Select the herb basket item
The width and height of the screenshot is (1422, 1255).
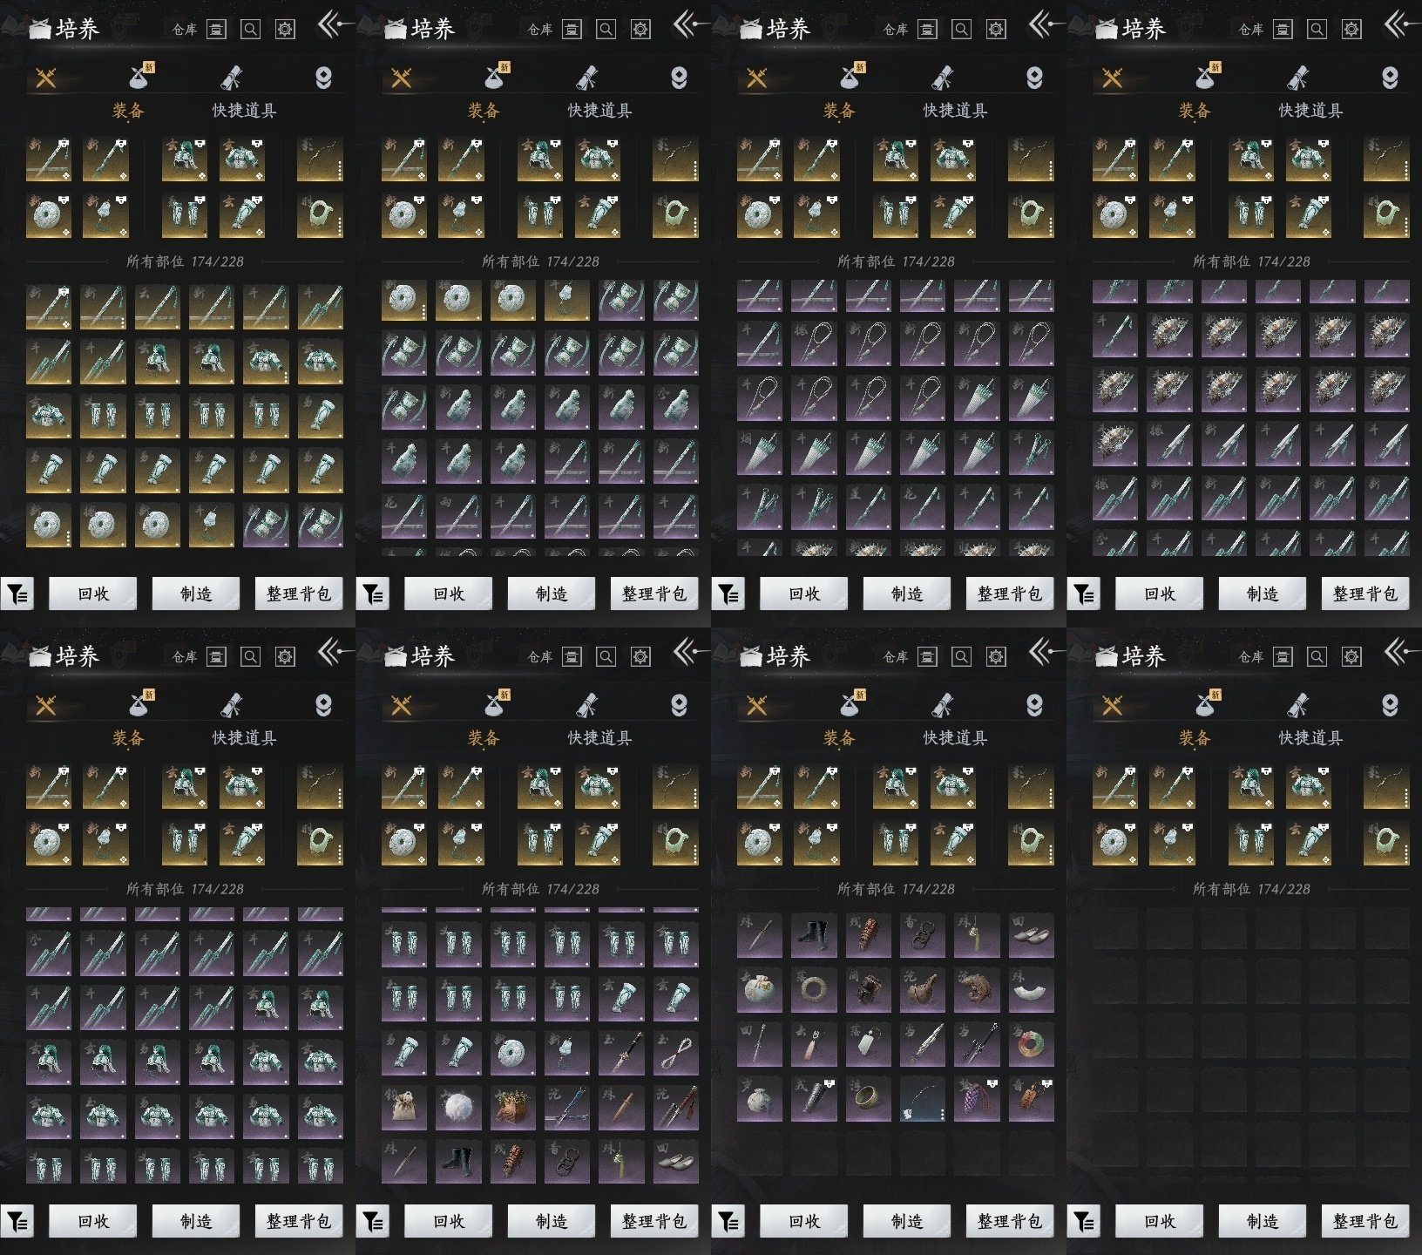click(512, 1107)
